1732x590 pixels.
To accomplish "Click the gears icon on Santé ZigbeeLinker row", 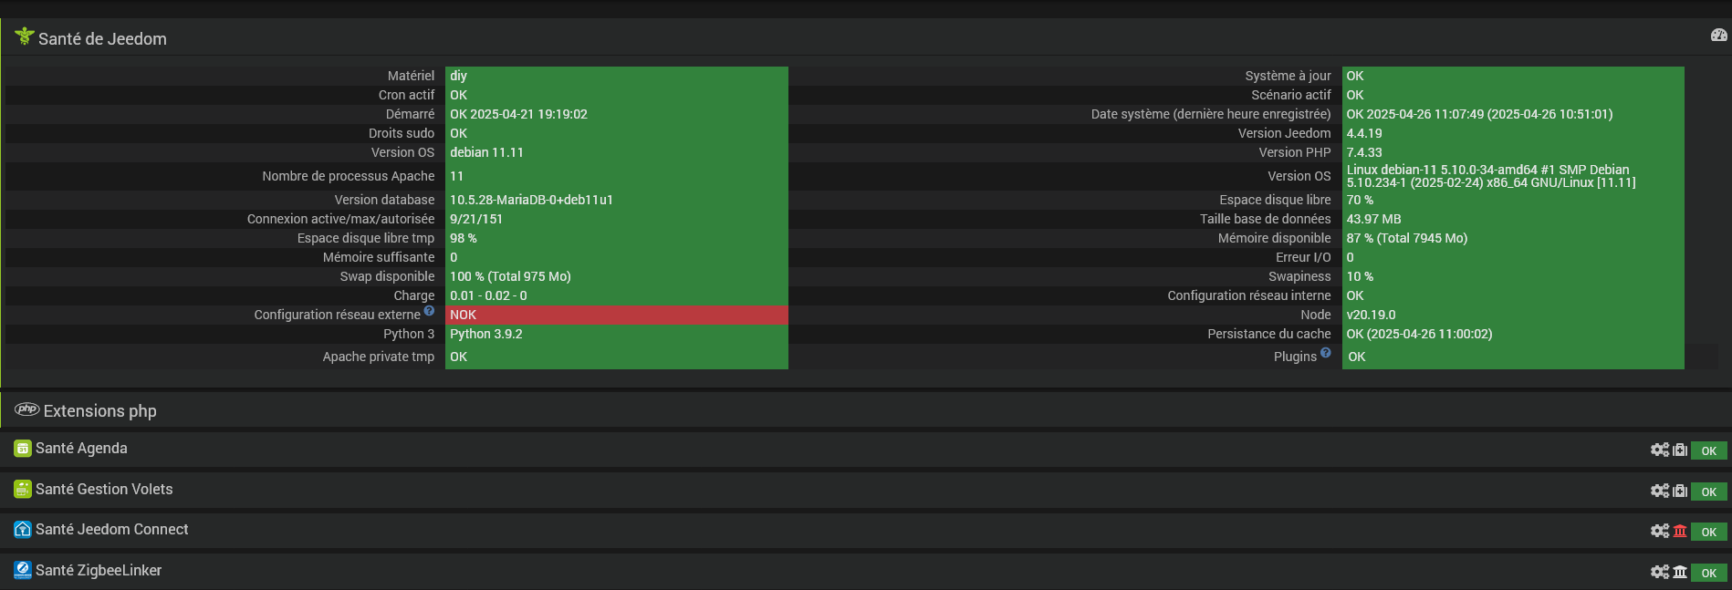I will point(1660,572).
